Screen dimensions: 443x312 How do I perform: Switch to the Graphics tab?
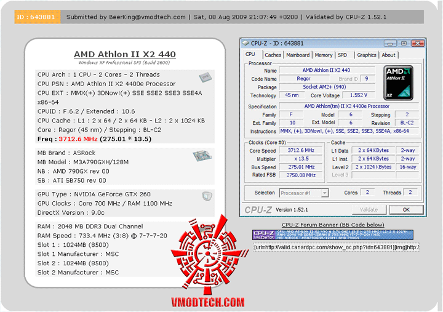coord(367,55)
